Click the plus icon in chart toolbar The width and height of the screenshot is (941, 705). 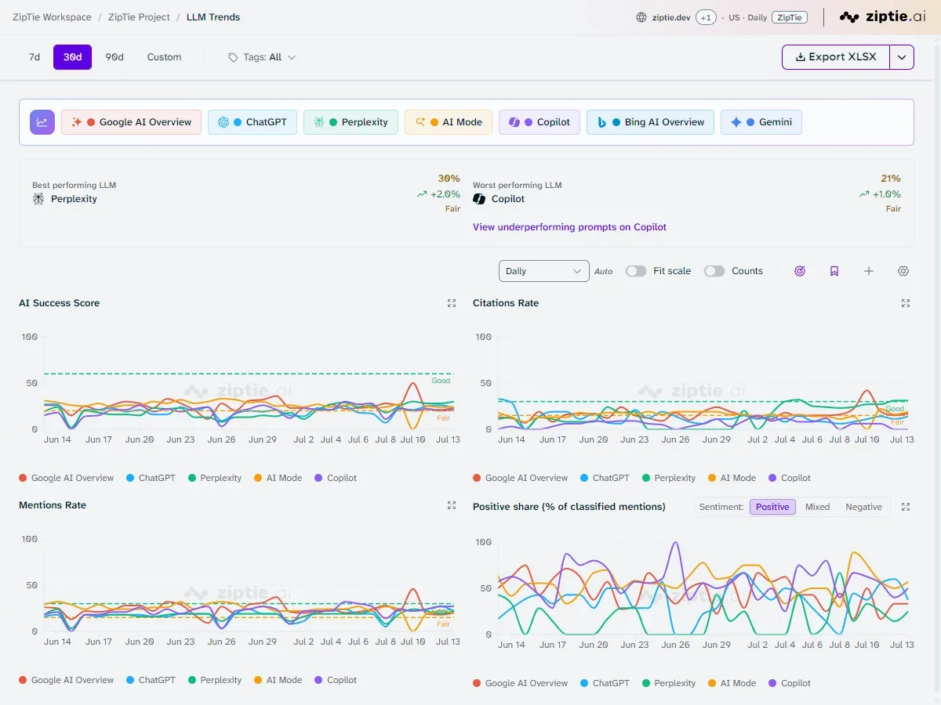pyautogui.click(x=869, y=271)
